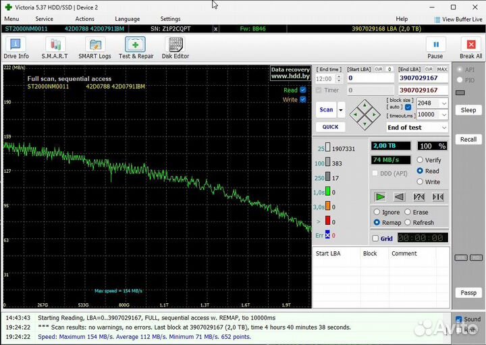Image resolution: width=486 pixels, height=345 pixels.
Task: Choose the Erase radio option
Action: tap(408, 212)
